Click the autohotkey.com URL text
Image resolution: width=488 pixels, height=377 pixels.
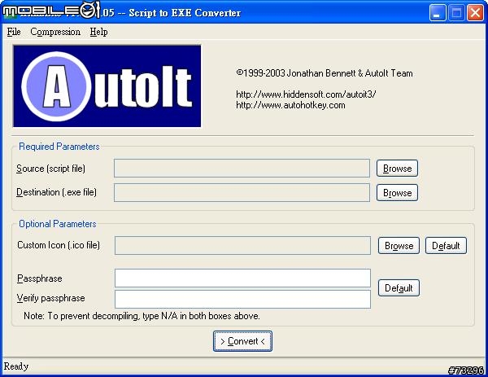coord(290,105)
